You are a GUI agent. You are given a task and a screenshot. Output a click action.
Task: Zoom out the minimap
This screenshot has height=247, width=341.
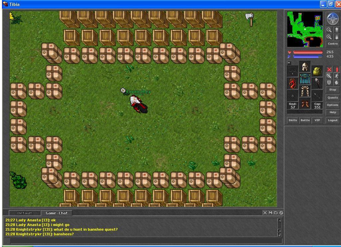click(329, 30)
